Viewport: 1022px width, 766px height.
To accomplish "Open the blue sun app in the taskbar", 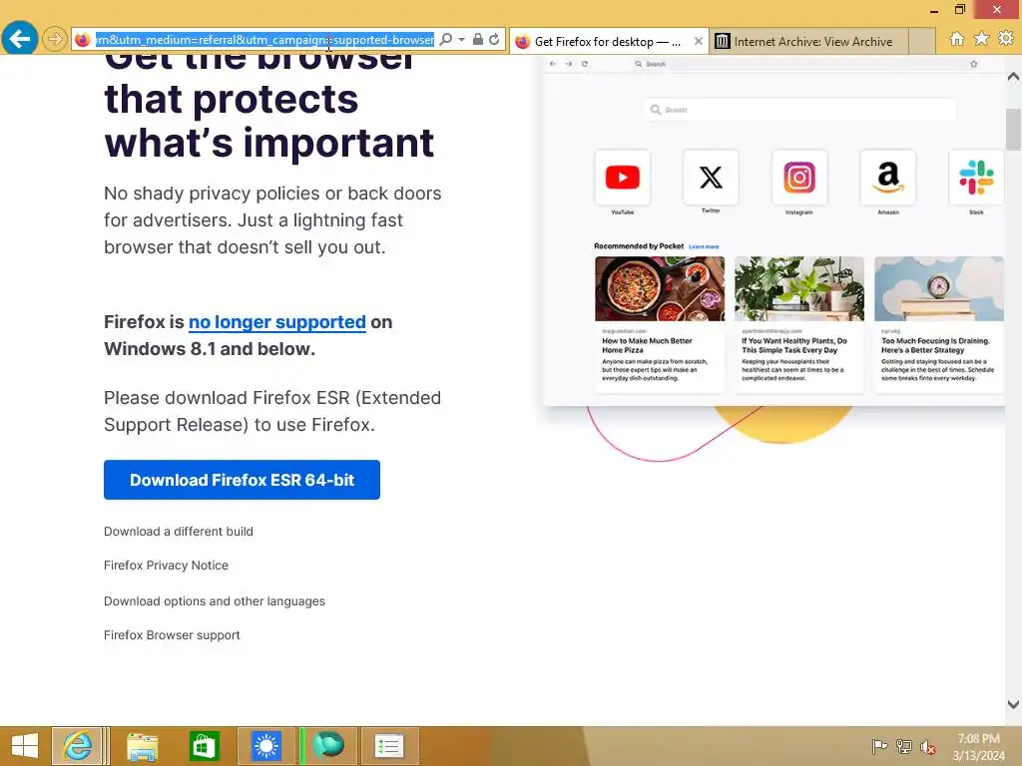I will [265, 746].
